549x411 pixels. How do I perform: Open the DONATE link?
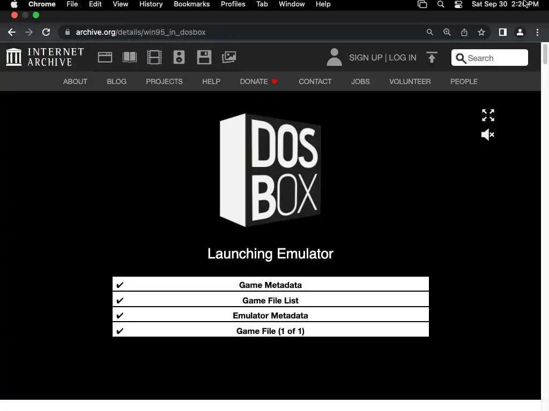[x=258, y=81]
